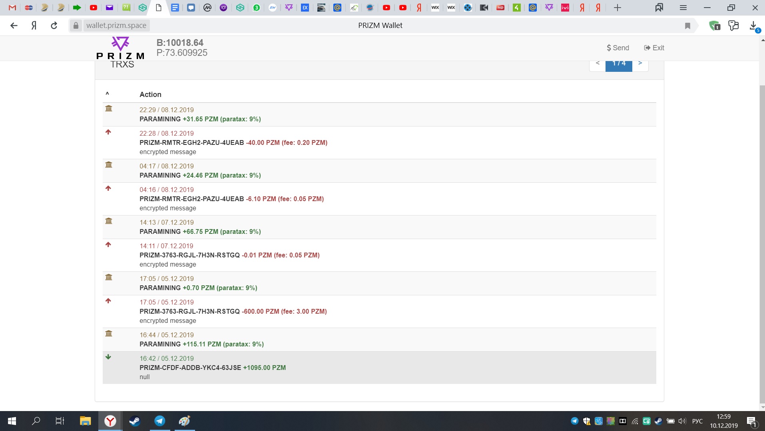Viewport: 765px width, 431px height.
Task: Click the Exit link in wallet header
Action: 654,48
